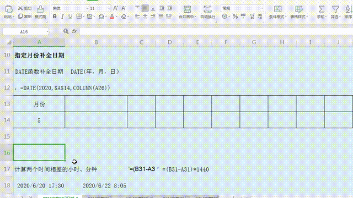This screenshot has width=353, height=198.
Task: Click the decrease decimal places icon
Action: 260,16
